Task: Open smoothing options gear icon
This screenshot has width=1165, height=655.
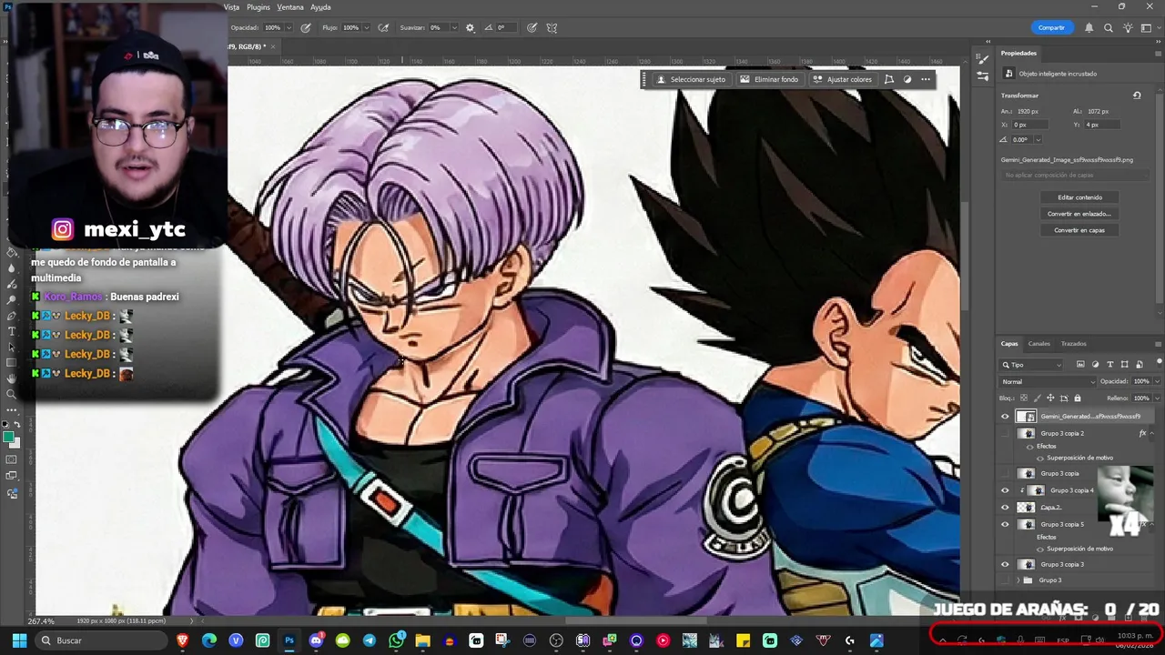Action: point(470,28)
